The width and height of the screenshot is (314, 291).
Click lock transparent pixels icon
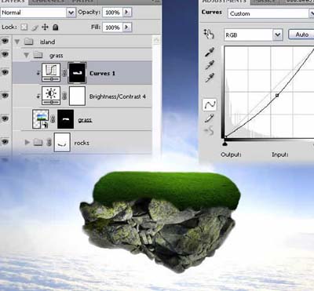click(x=24, y=27)
